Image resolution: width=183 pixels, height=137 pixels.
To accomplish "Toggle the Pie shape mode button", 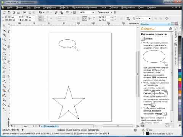I will [90, 18].
